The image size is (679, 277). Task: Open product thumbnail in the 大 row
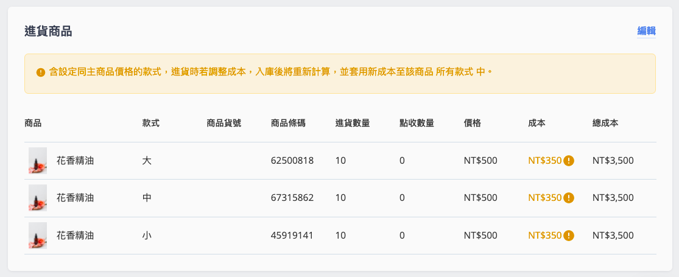click(x=38, y=161)
